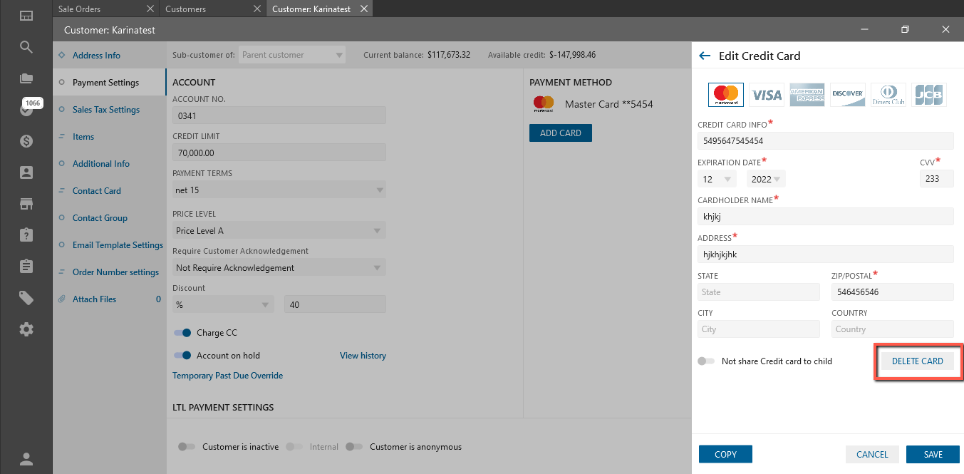Toggle the Customer is anonymous switch

point(354,447)
